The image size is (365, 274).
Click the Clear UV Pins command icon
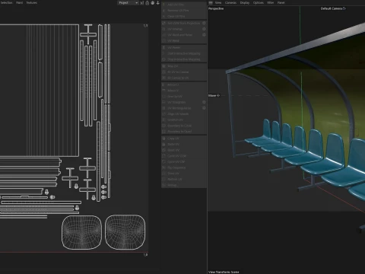[163, 16]
